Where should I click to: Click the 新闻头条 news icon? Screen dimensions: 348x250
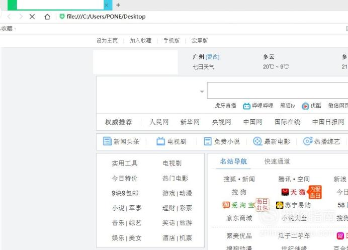107,141
